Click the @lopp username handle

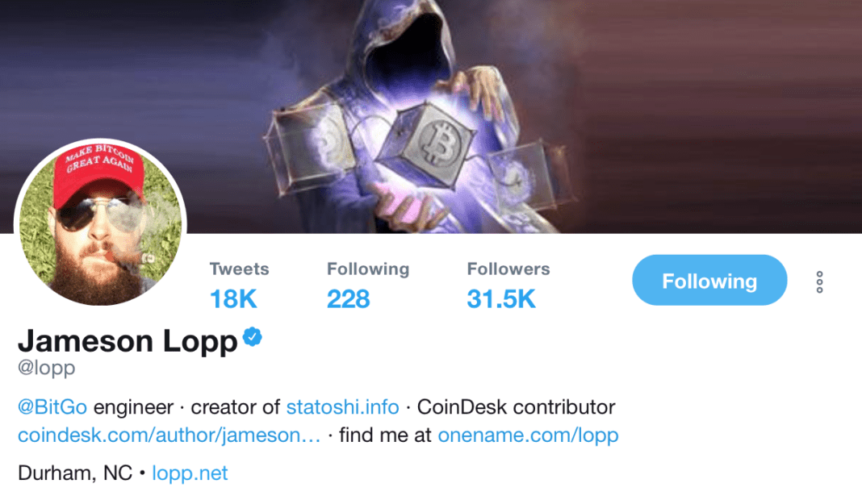[46, 368]
